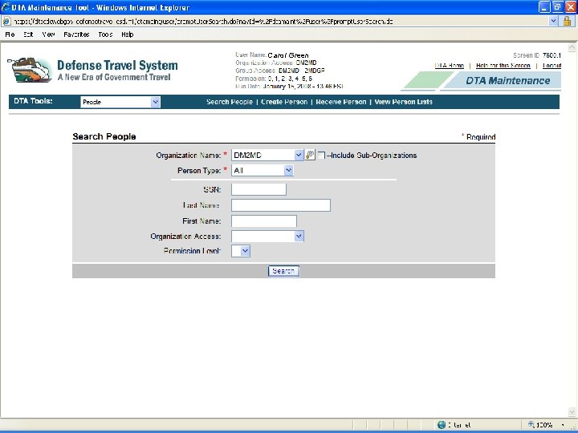Open Help for this Screen link
Viewport: 578px width, 433px height.
pyautogui.click(x=503, y=66)
